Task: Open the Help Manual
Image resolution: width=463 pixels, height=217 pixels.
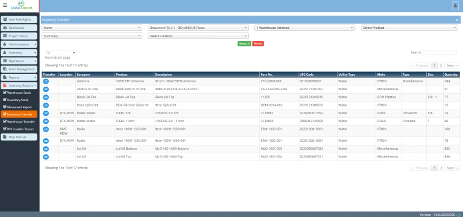Action: pyautogui.click(x=19, y=137)
